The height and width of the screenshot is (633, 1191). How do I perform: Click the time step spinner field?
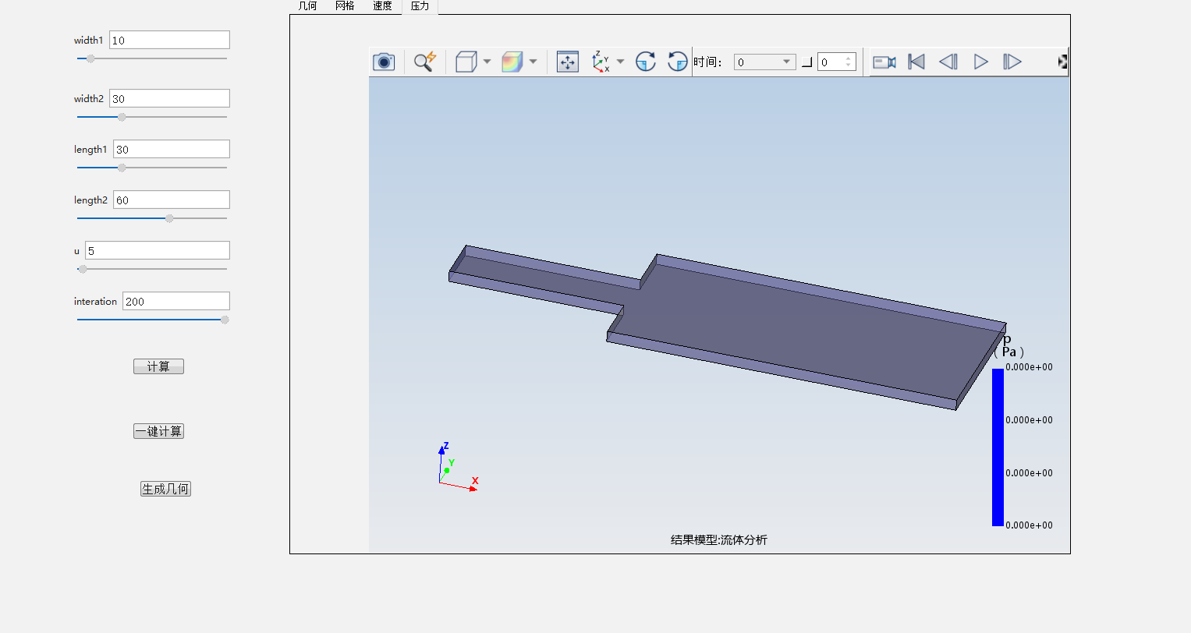tap(837, 62)
